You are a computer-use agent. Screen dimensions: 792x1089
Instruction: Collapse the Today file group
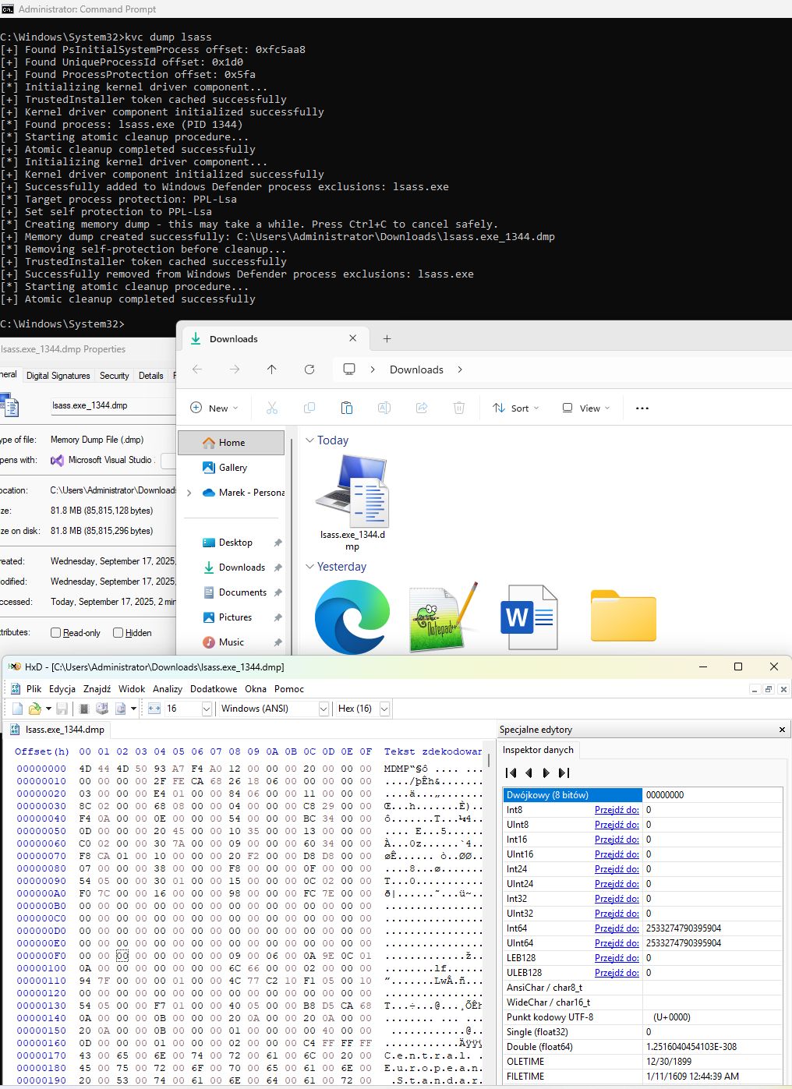309,440
